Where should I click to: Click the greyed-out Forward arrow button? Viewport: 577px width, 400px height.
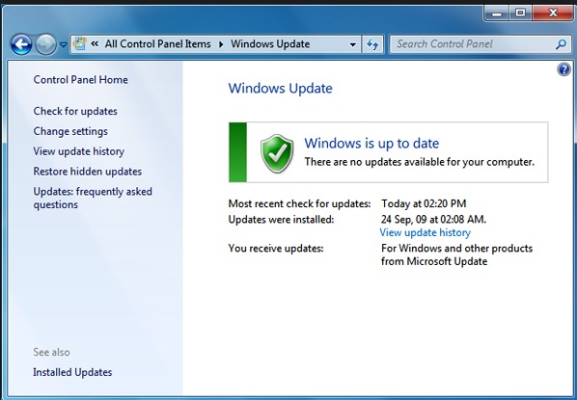point(45,44)
